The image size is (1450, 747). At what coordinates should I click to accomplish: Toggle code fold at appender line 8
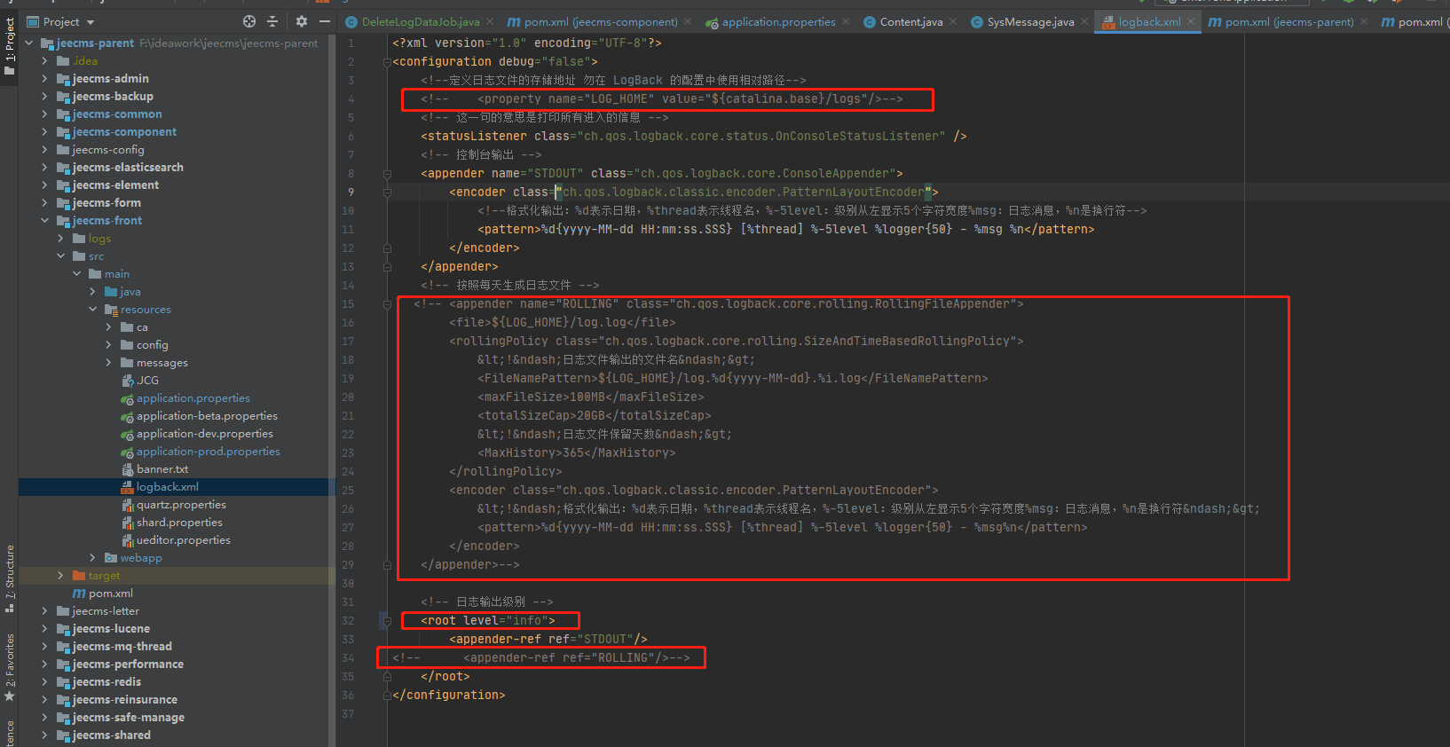[387, 174]
